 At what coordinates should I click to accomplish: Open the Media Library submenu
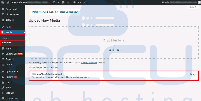pos(5,38)
